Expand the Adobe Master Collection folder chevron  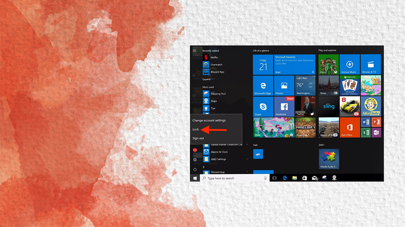click(x=247, y=145)
